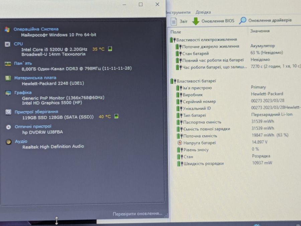Open the Довідка menu in AIDA64

point(203,12)
